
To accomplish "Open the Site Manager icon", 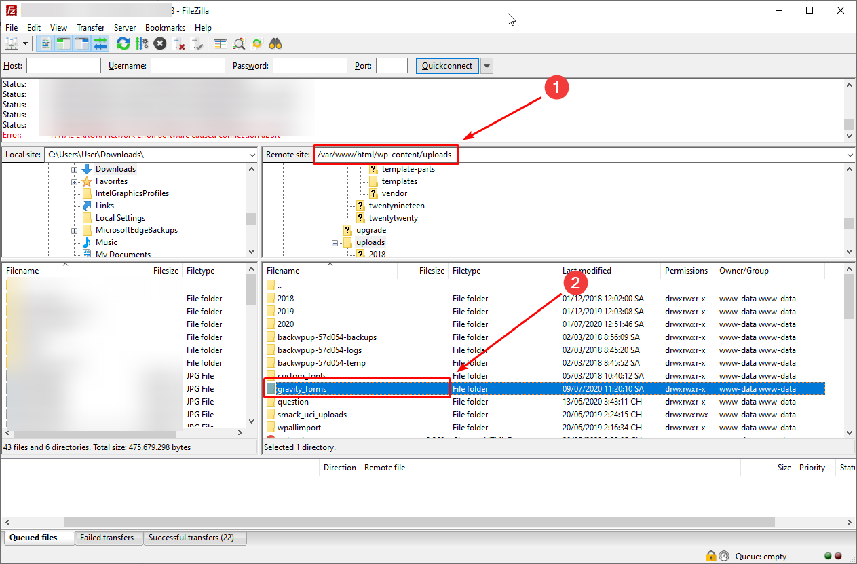I will pos(12,43).
